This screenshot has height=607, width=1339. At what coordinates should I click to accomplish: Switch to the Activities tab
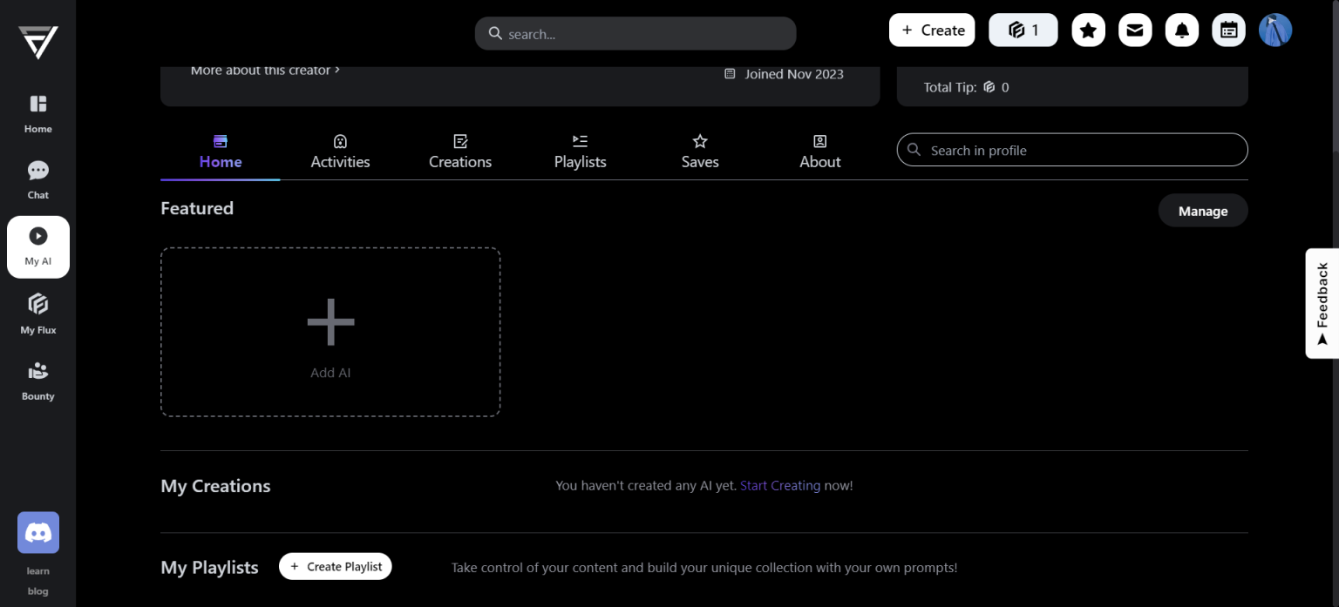pos(340,152)
